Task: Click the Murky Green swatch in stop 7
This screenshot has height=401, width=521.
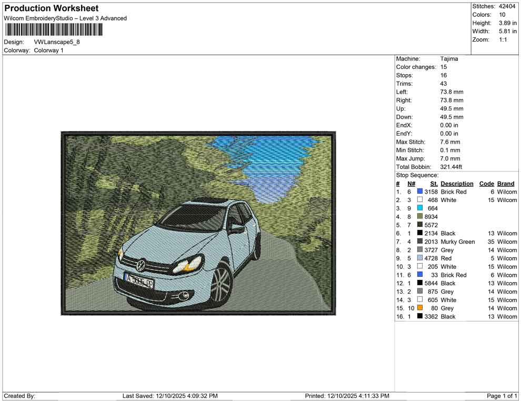Action: tap(419, 242)
